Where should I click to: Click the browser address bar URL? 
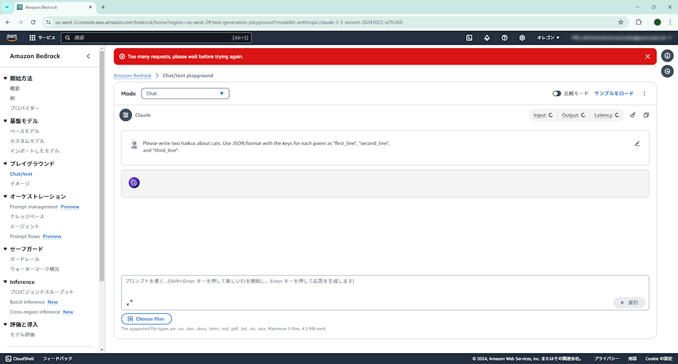click(229, 22)
